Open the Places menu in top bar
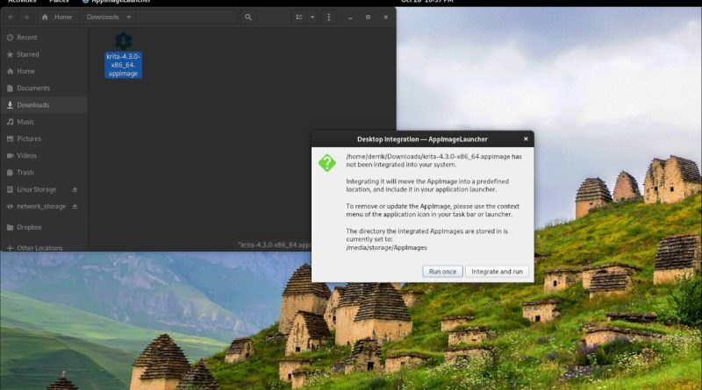The width and height of the screenshot is (702, 390). [59, 2]
